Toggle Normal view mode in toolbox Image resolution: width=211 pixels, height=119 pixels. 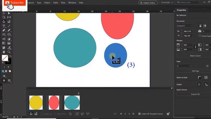click(x=4, y=81)
